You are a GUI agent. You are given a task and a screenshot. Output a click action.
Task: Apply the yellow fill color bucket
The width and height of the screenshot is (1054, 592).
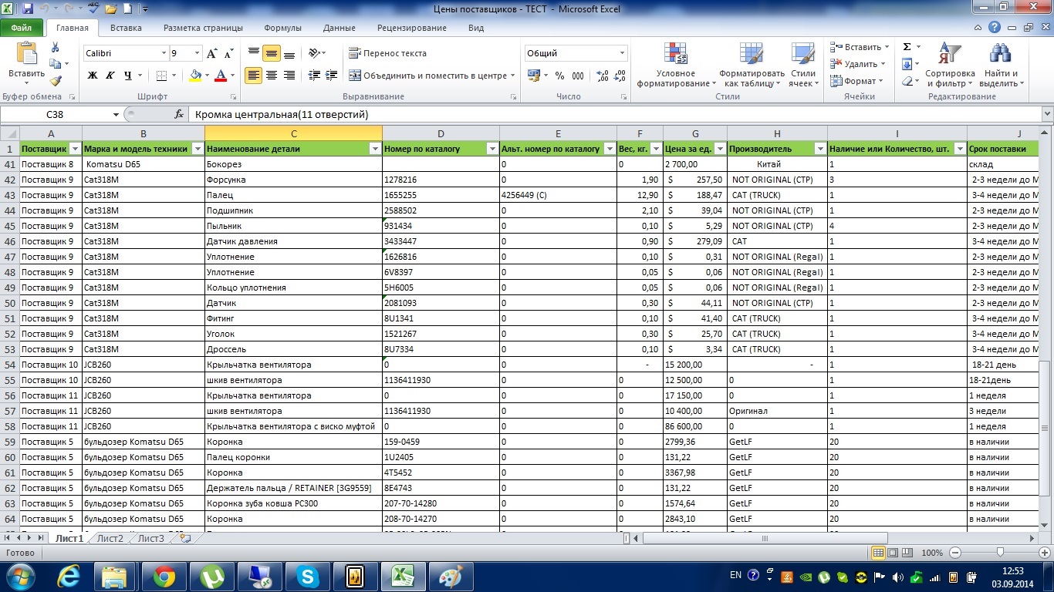click(x=194, y=76)
